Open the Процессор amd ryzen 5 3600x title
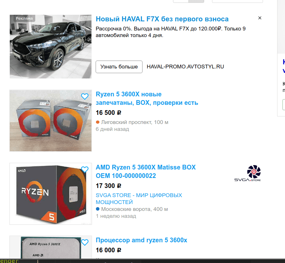This screenshot has height=263, width=285. pos(142,240)
